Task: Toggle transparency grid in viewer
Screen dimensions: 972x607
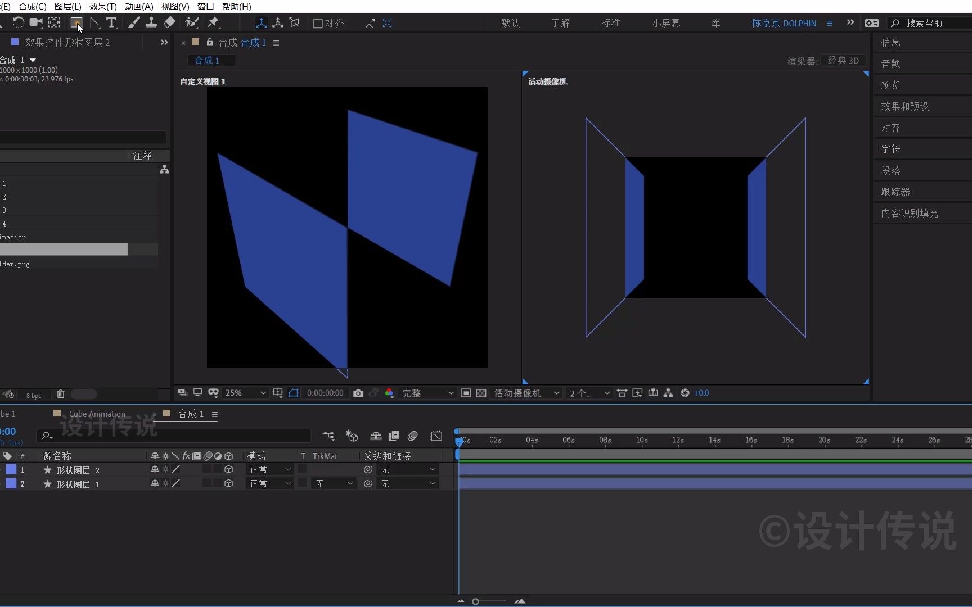Action: click(481, 393)
